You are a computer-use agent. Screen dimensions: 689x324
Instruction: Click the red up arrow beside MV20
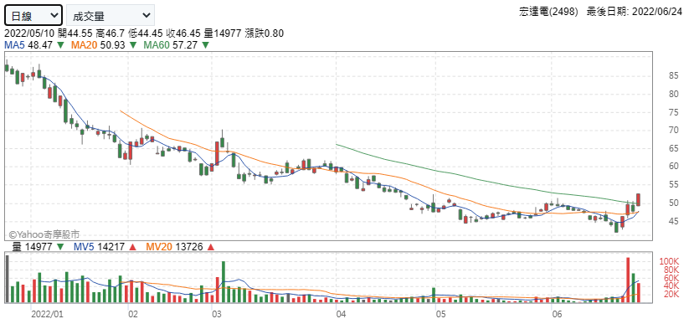coord(210,247)
